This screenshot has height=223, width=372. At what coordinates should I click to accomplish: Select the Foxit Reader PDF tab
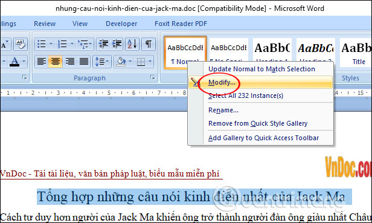pos(181,24)
